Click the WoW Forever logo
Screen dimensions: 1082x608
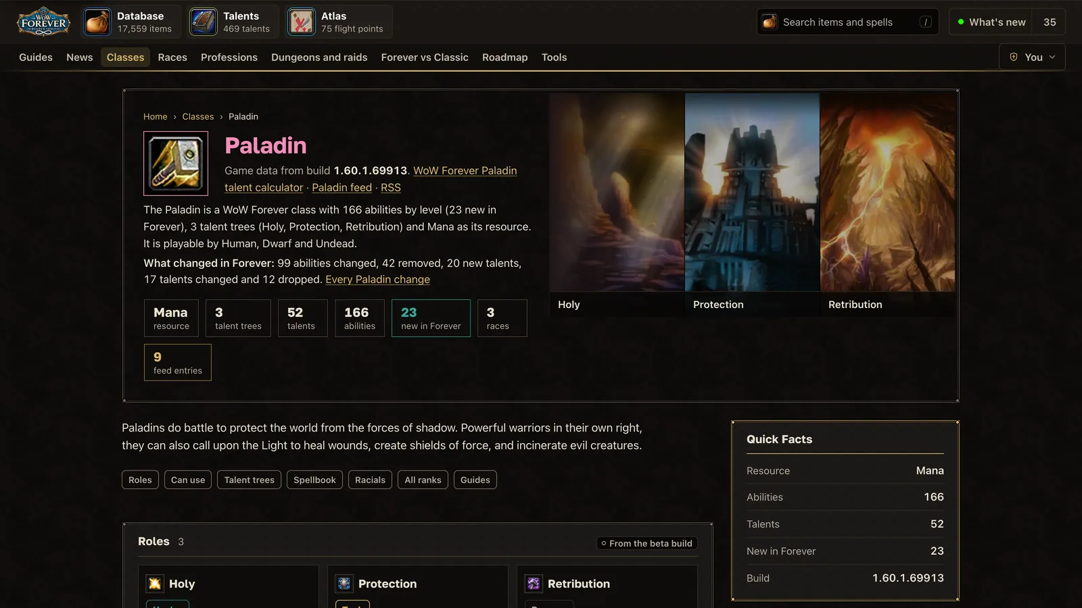tap(43, 22)
